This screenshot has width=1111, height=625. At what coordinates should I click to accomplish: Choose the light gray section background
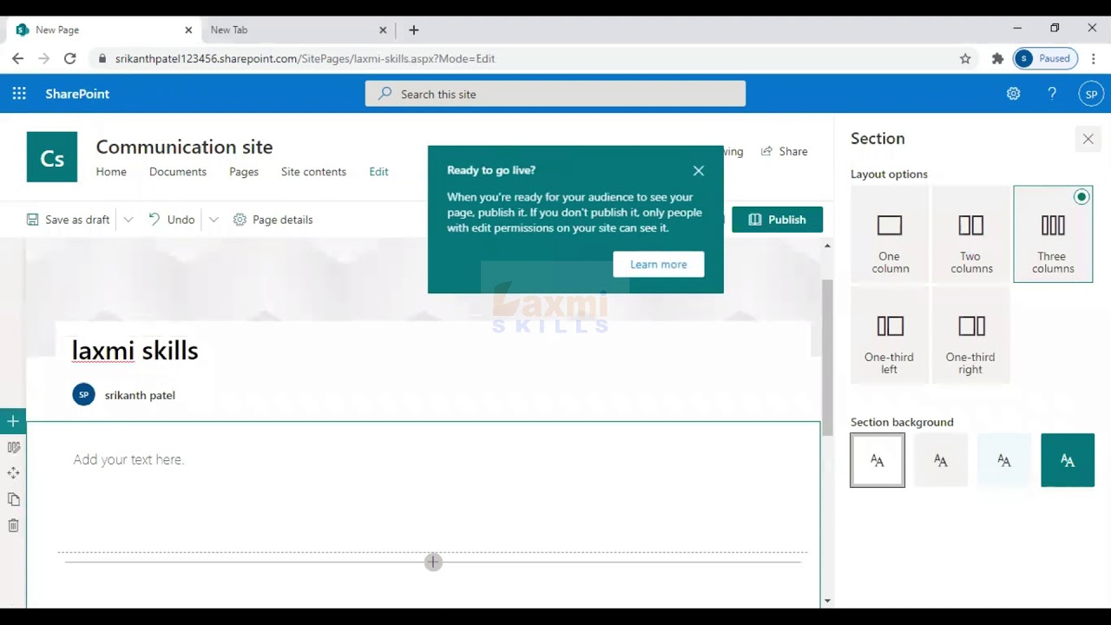point(941,460)
